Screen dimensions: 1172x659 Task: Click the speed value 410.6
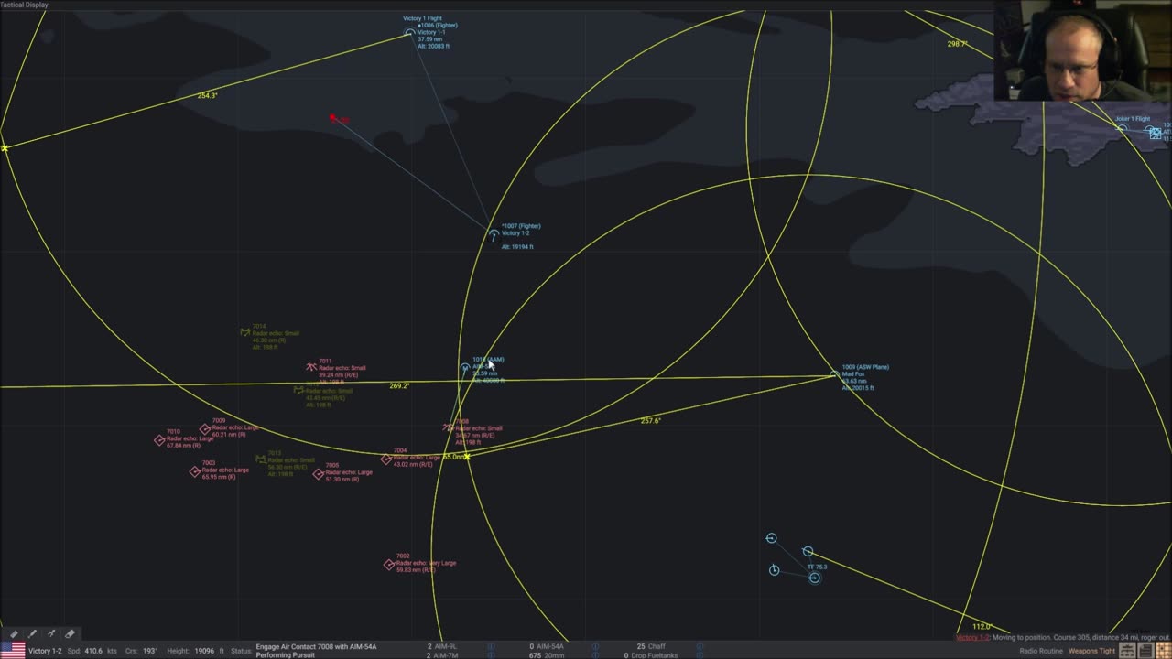pyautogui.click(x=94, y=651)
